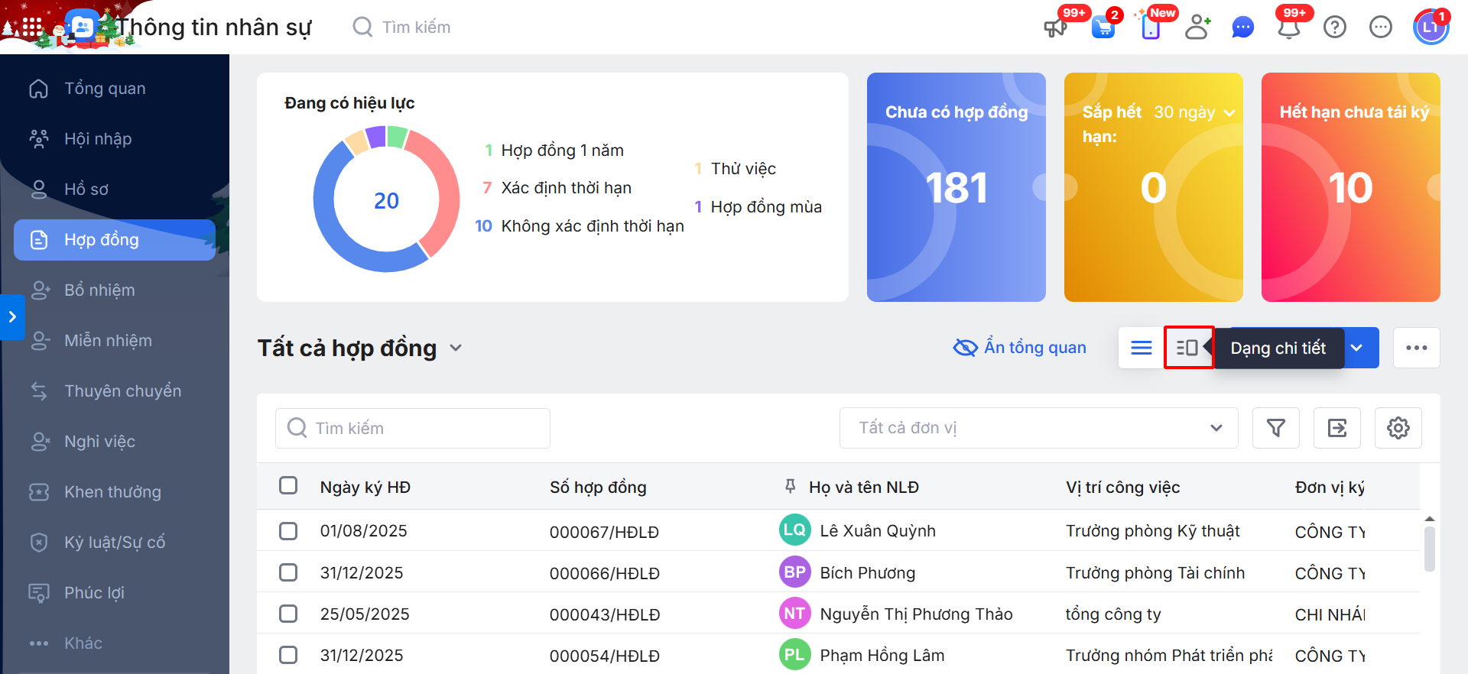Open Kỷ luật/Sự cố in sidebar
The width and height of the screenshot is (1468, 674).
tap(115, 543)
